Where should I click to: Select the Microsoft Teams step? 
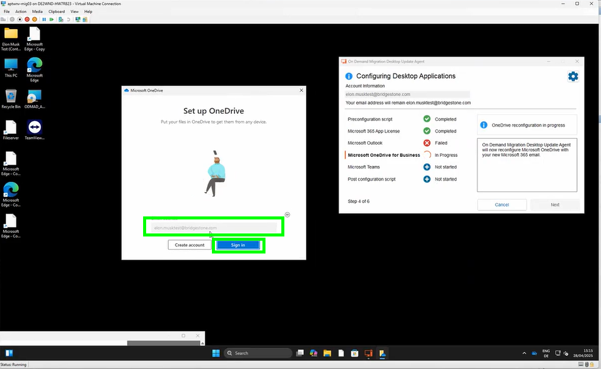pyautogui.click(x=402, y=167)
